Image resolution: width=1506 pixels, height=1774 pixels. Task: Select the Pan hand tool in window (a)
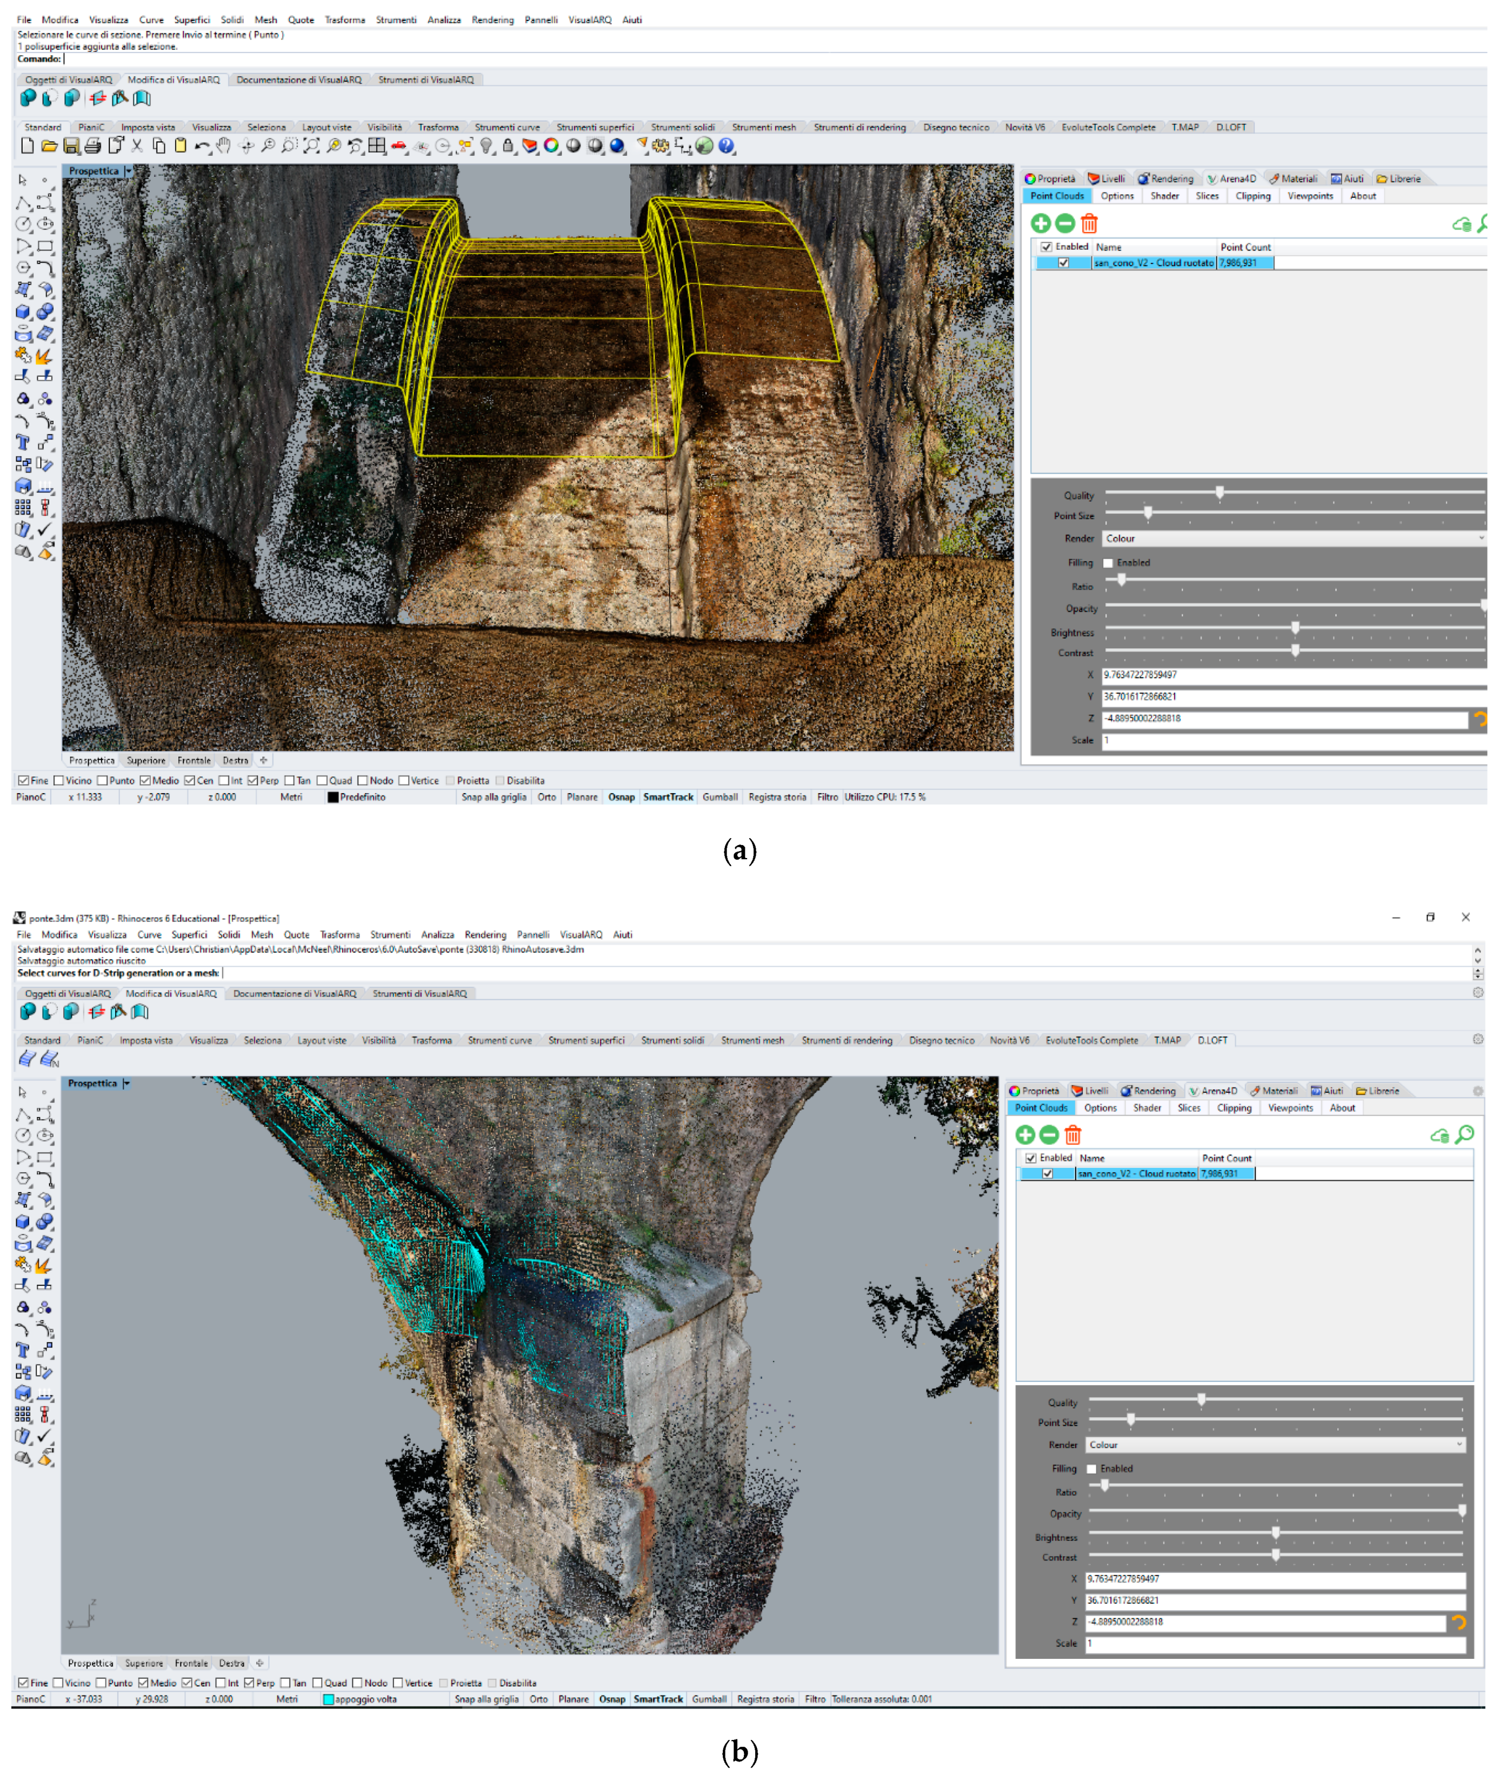pyautogui.click(x=224, y=146)
